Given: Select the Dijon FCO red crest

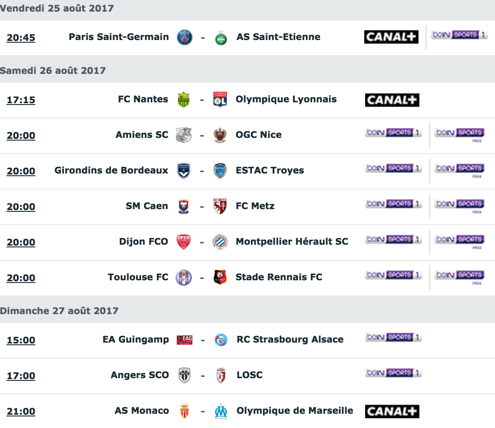Looking at the screenshot, I should [184, 242].
